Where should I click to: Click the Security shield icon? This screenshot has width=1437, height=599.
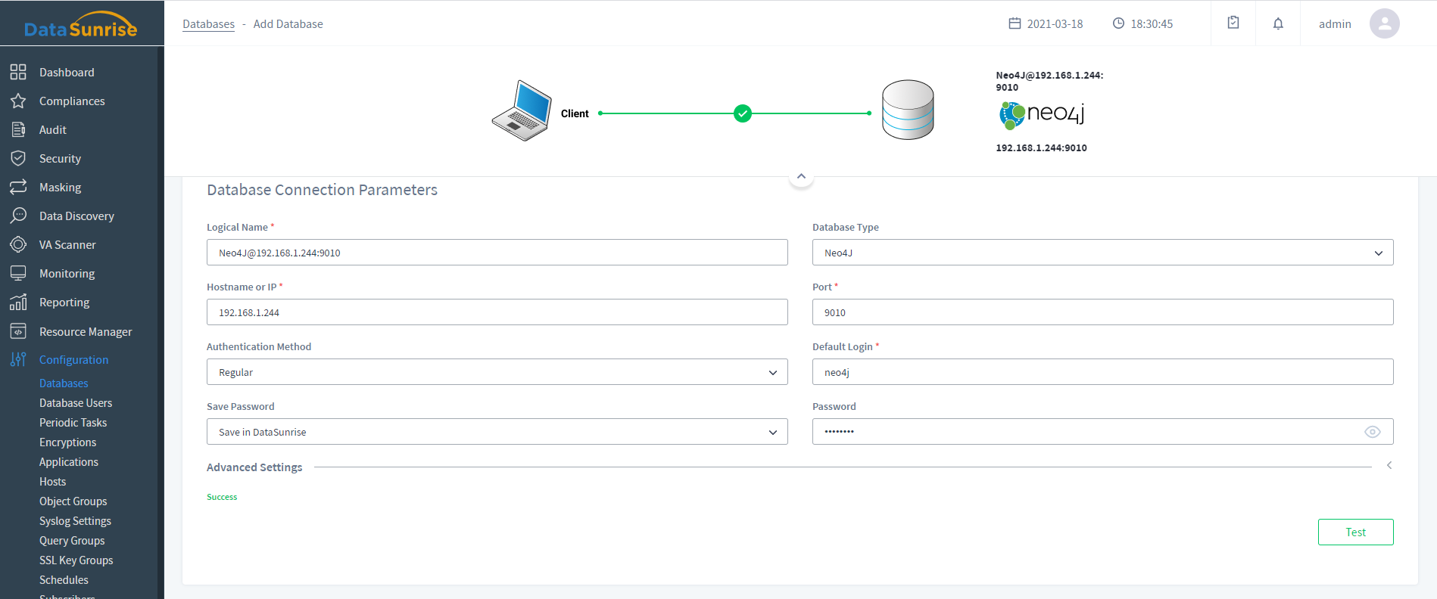point(18,158)
